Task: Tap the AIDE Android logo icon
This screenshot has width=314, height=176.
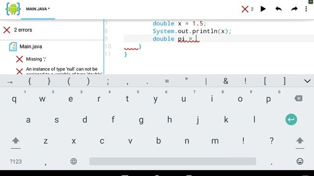Action: pos(13,9)
